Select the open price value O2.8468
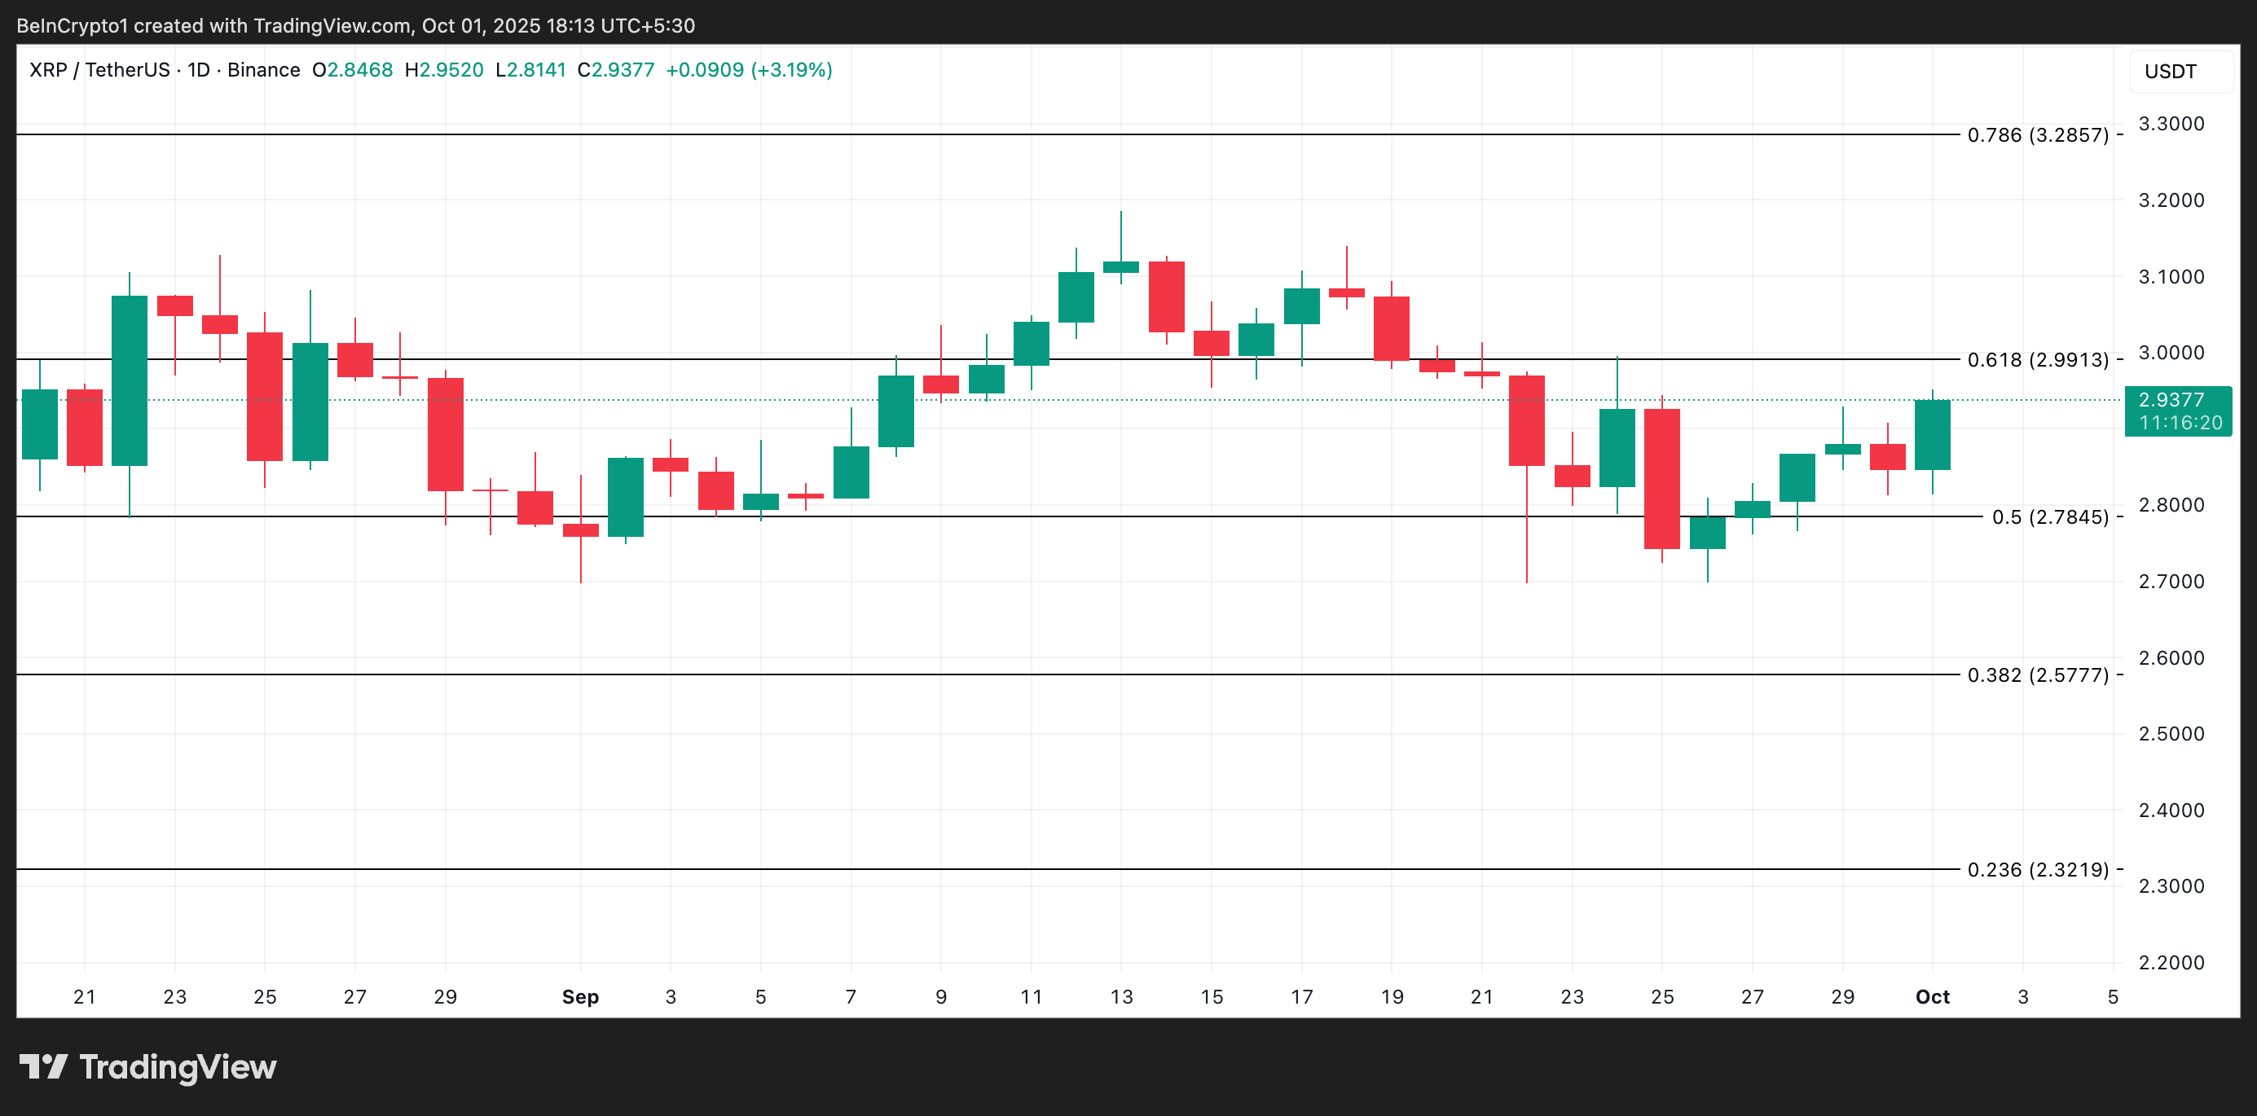 pos(352,69)
